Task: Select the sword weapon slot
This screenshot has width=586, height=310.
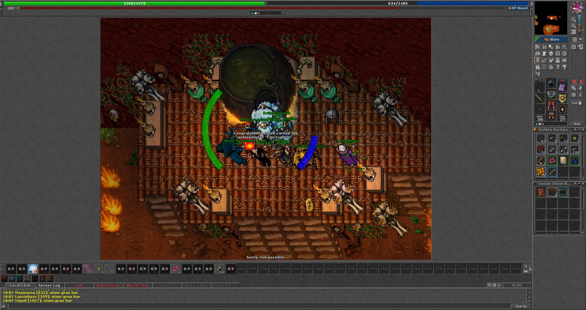Action: (540, 98)
